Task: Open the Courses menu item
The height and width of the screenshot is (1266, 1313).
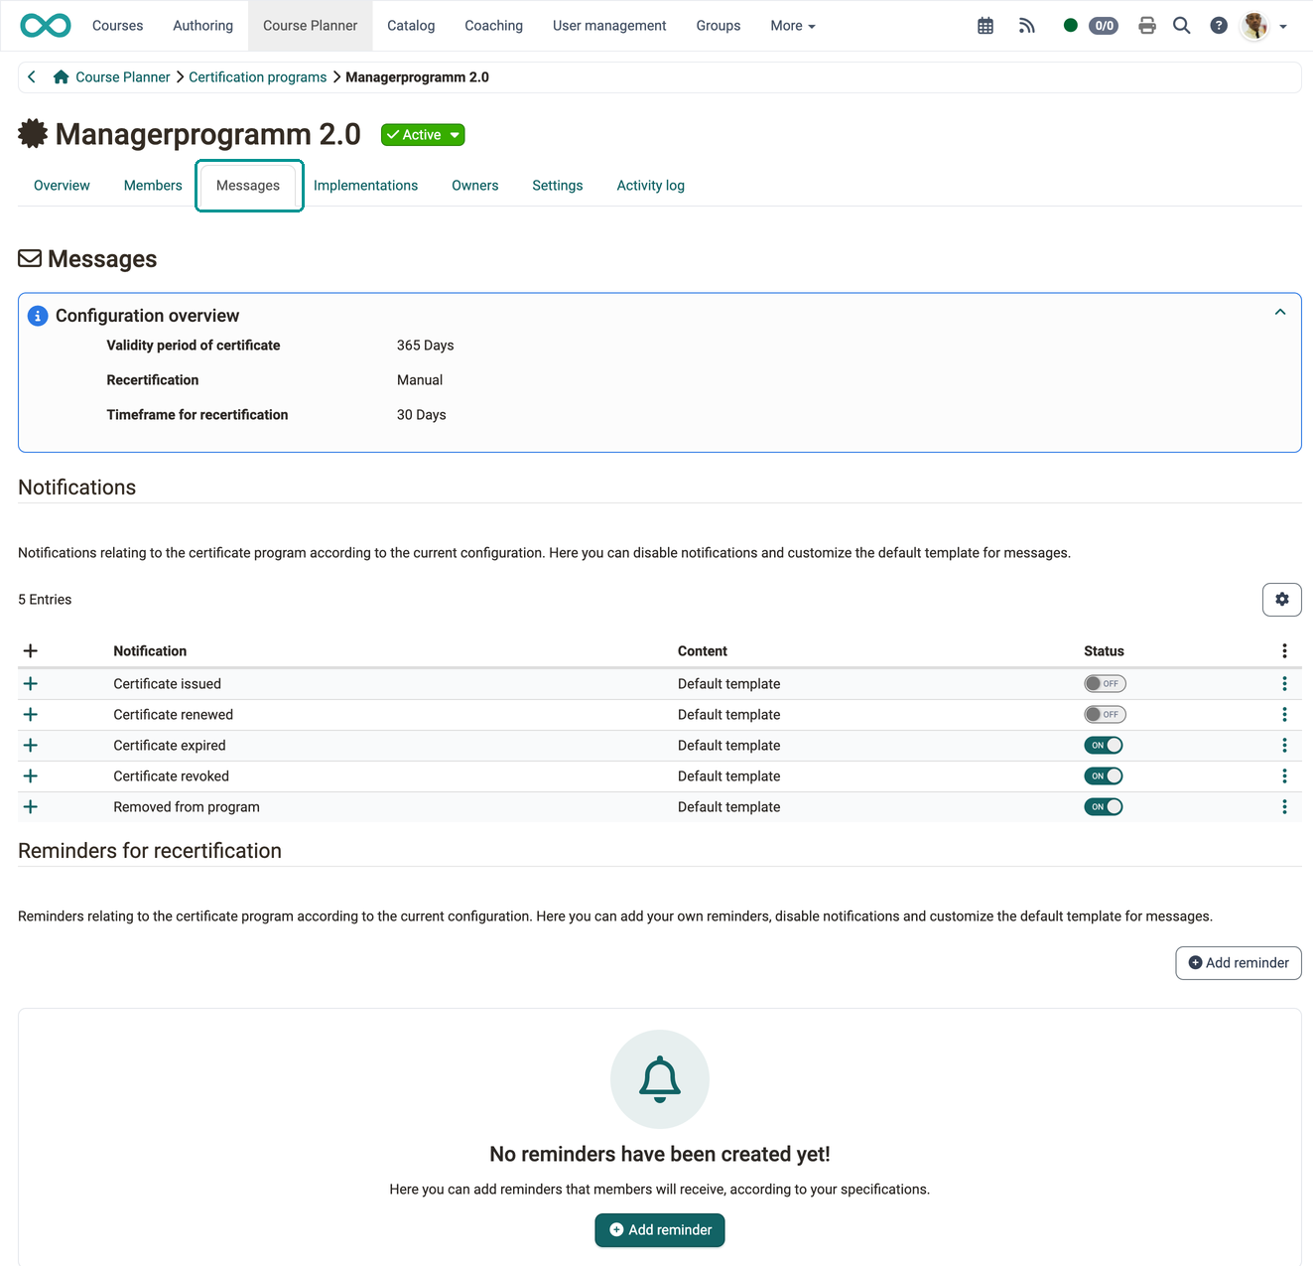Action: 118,26
